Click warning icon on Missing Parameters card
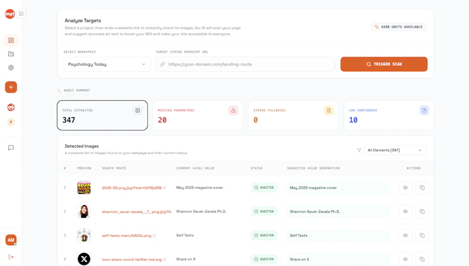Screen dimensions: 469x266 pos(233,111)
